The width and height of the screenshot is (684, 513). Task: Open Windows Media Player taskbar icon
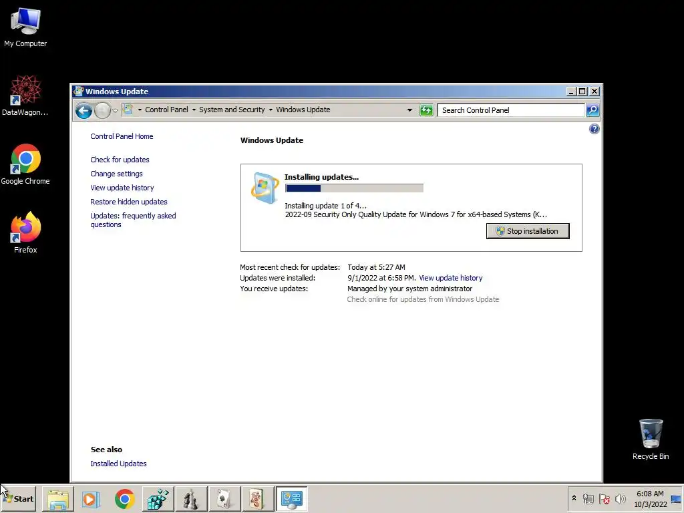pyautogui.click(x=91, y=499)
